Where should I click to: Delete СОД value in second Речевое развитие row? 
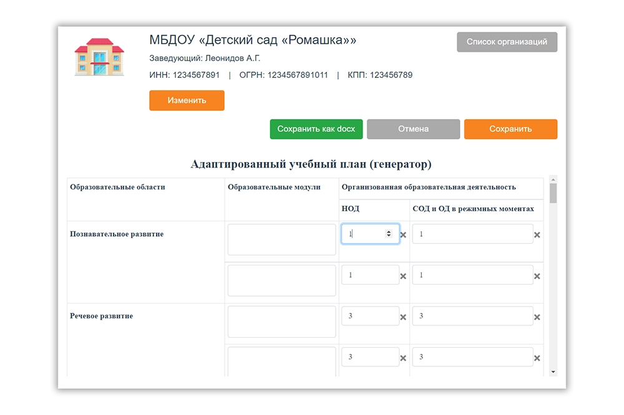tap(537, 358)
